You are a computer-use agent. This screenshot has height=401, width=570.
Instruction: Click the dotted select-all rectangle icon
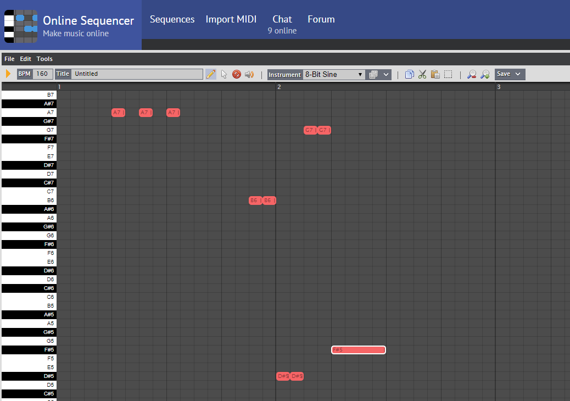click(x=448, y=74)
